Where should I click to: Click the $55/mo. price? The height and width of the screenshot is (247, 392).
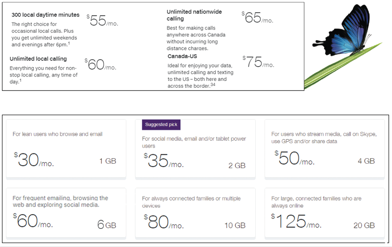tap(102, 21)
